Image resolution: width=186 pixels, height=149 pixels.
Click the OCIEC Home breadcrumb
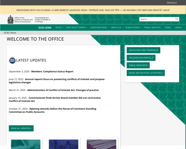(x=10, y=33)
